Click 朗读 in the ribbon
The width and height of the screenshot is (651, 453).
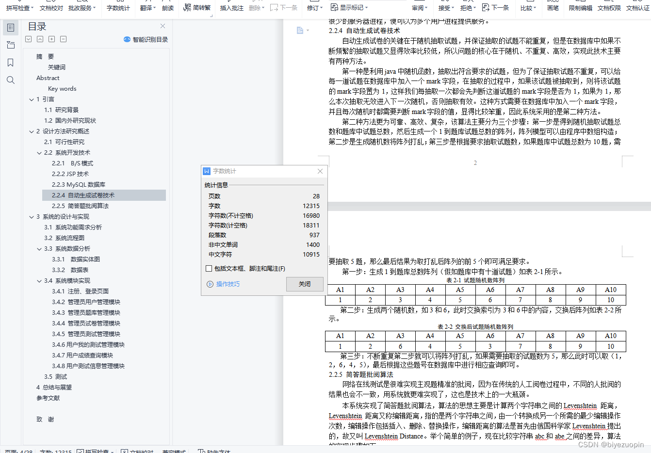coord(168,8)
